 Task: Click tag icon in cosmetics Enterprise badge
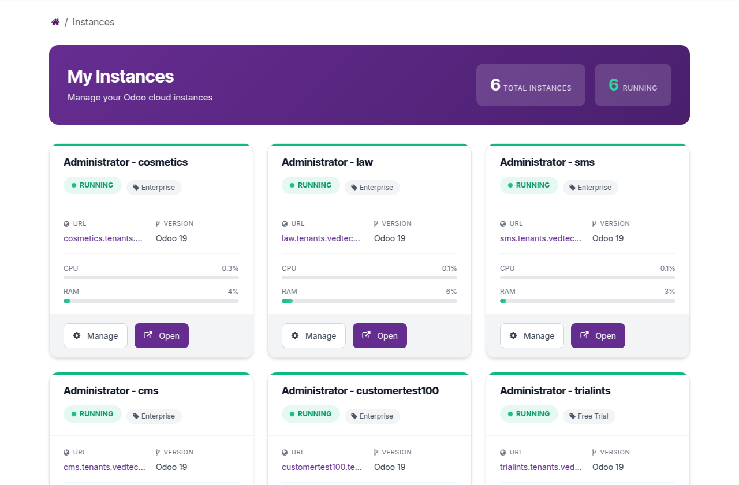tap(136, 188)
